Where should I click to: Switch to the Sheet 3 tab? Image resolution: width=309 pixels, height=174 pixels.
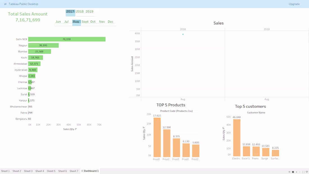pyautogui.click(x=28, y=171)
